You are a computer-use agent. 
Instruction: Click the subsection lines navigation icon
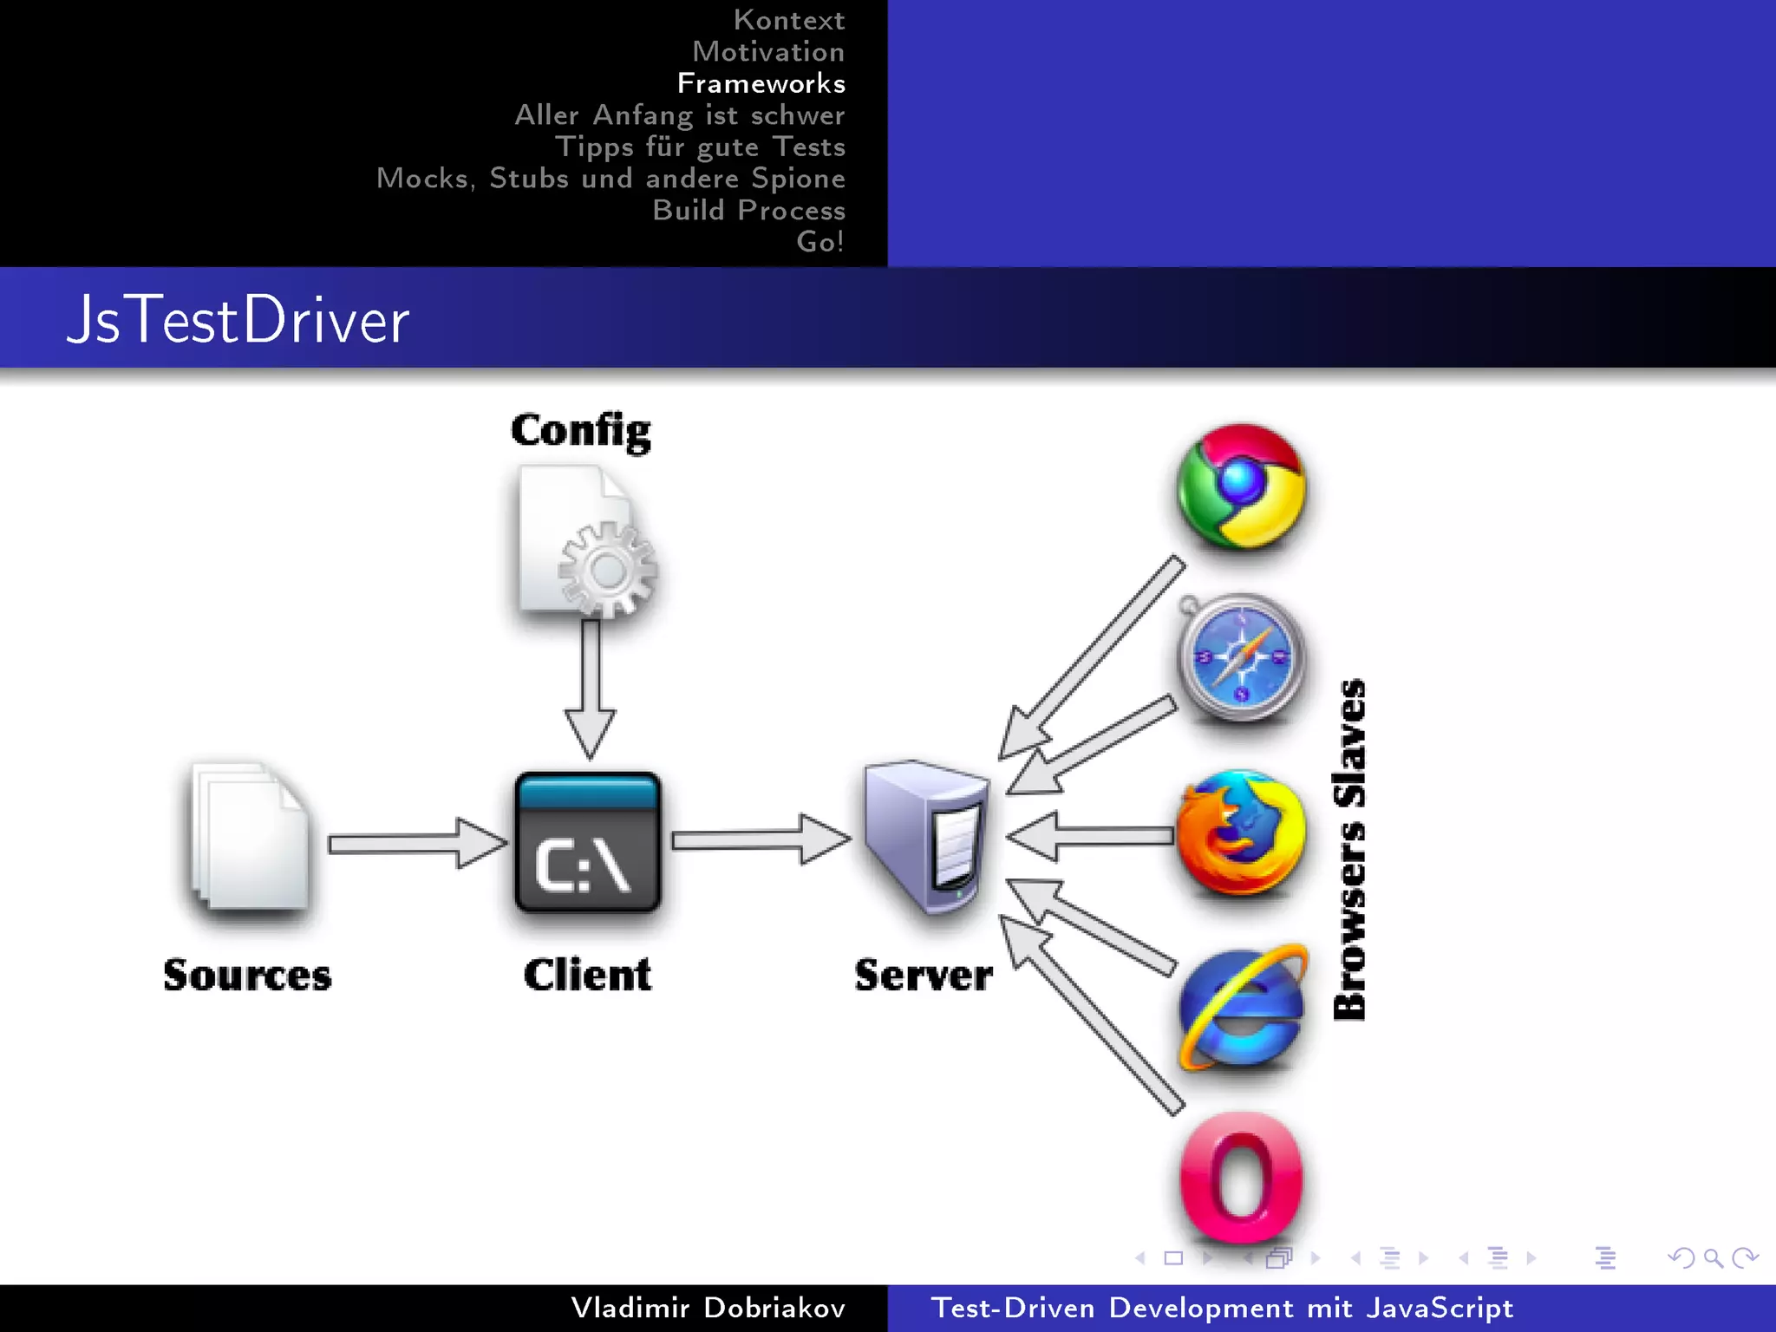[1389, 1257]
